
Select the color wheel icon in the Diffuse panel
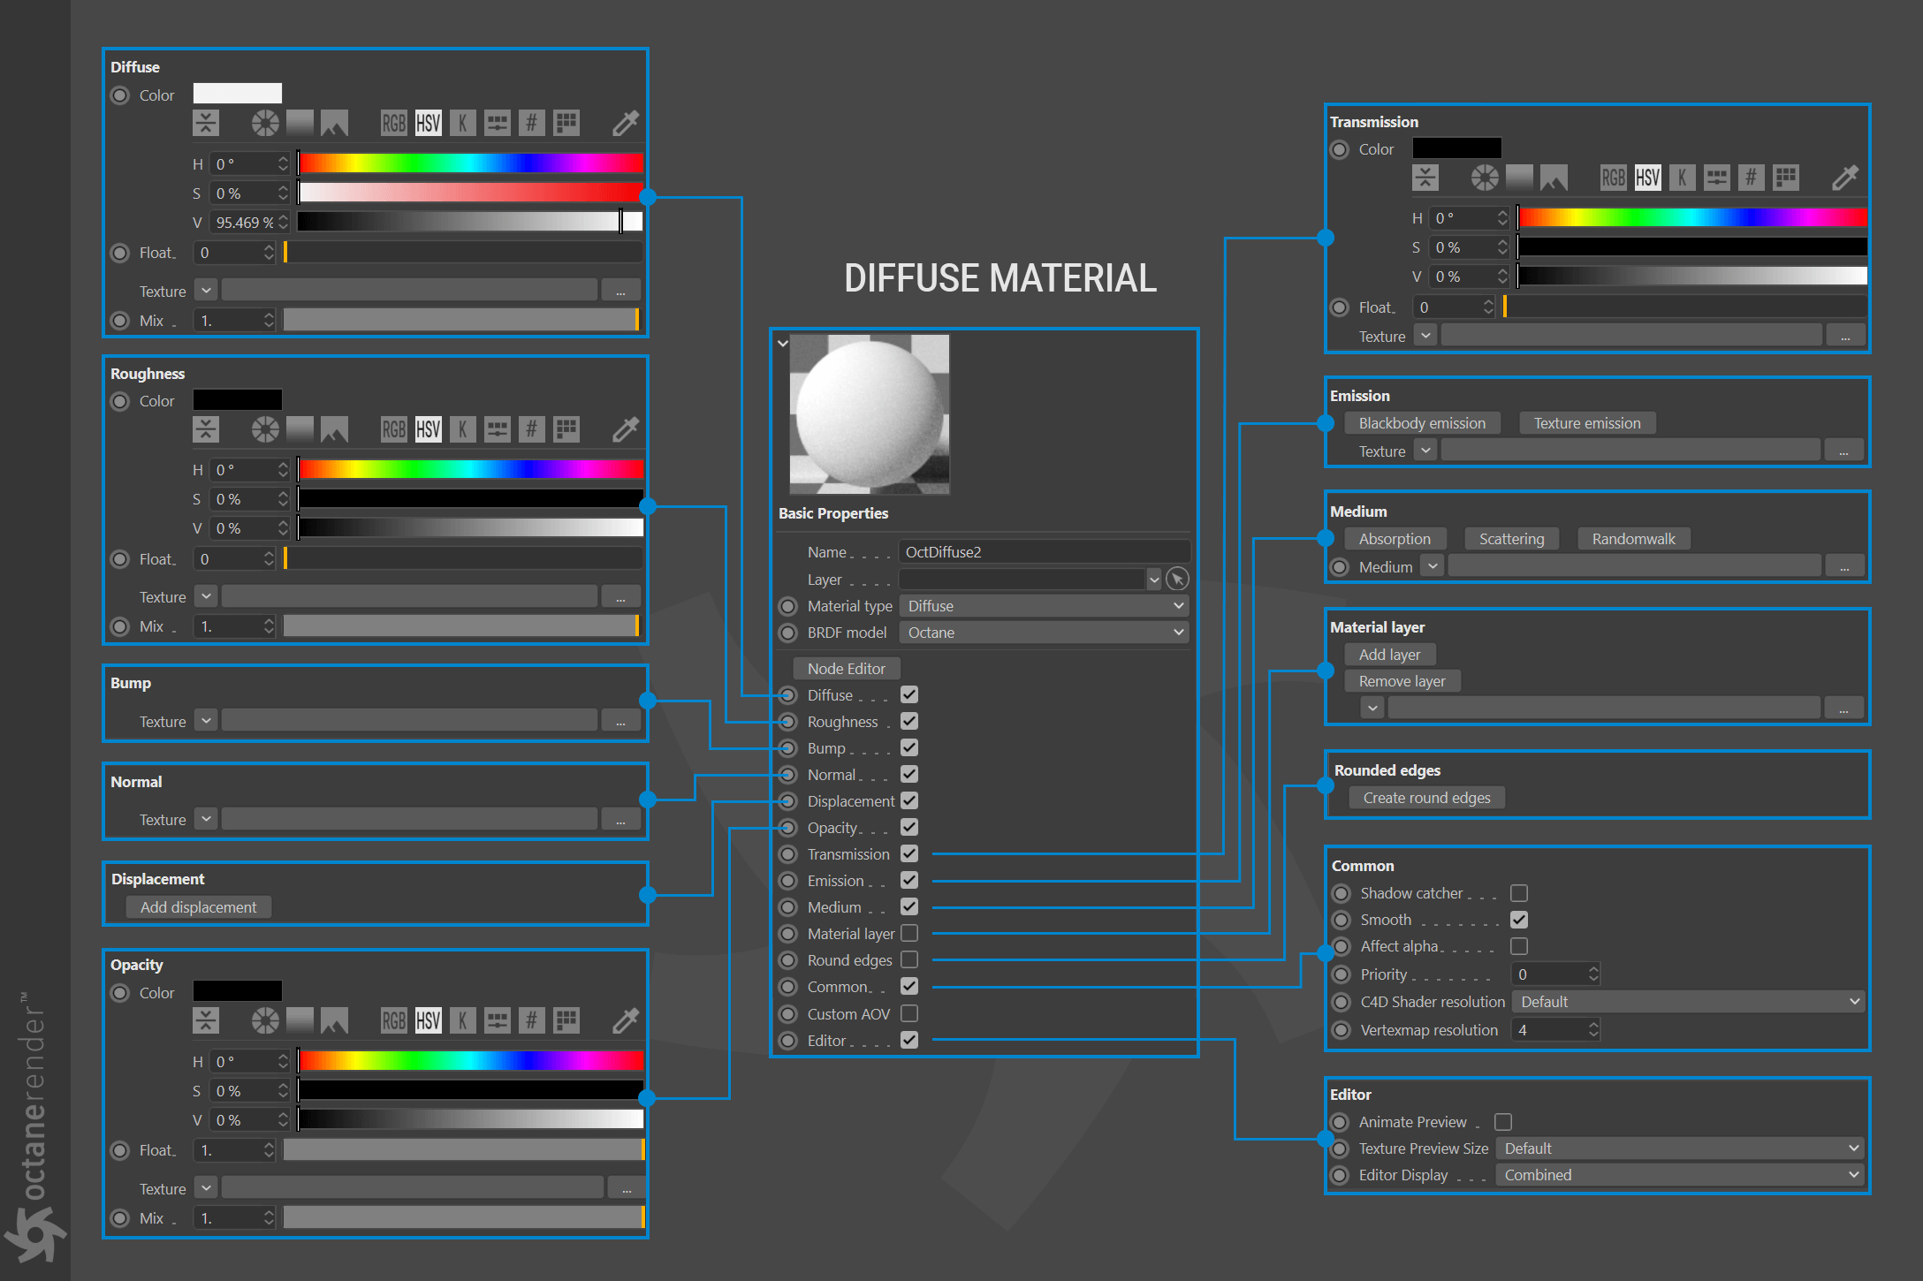[265, 123]
